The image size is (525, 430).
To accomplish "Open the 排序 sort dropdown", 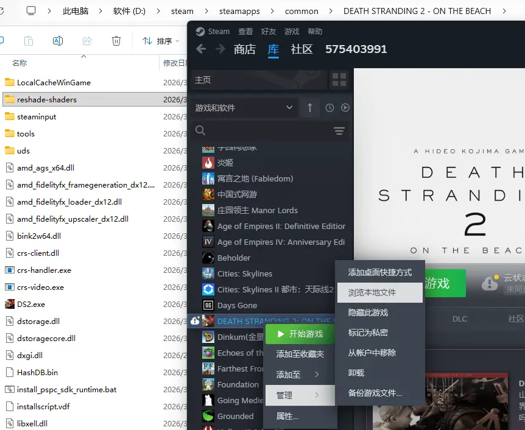I will pyautogui.click(x=161, y=41).
